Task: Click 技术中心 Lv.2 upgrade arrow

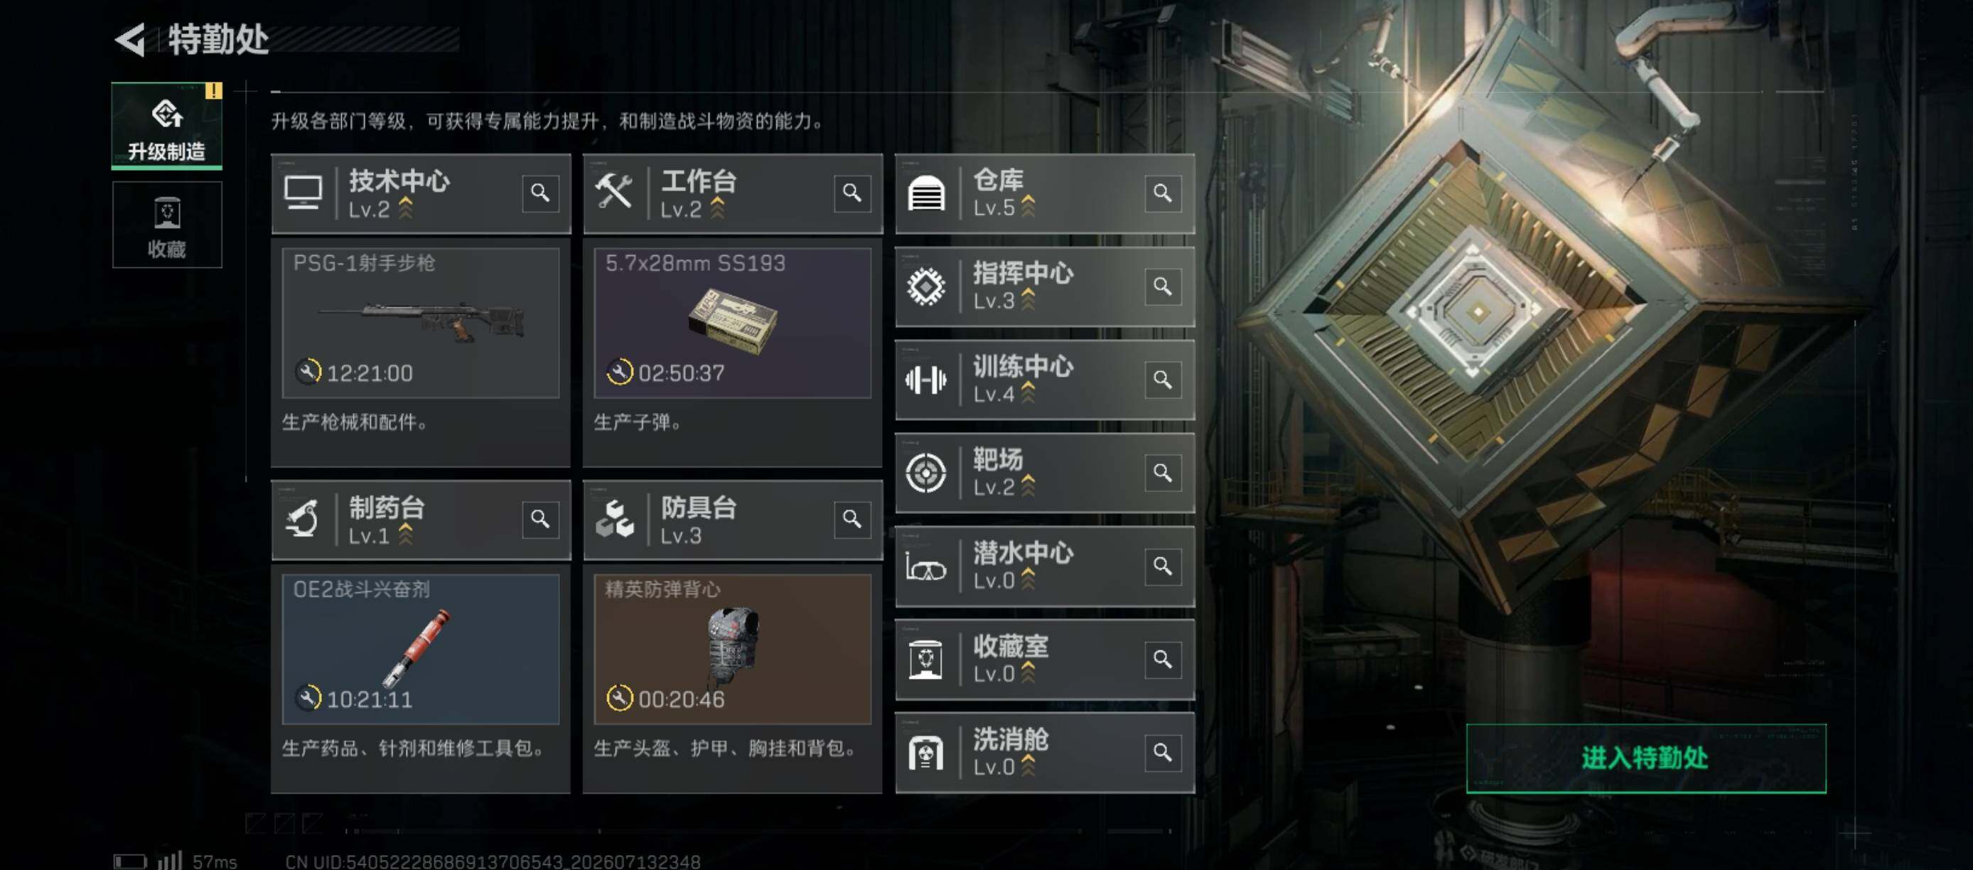Action: point(406,208)
